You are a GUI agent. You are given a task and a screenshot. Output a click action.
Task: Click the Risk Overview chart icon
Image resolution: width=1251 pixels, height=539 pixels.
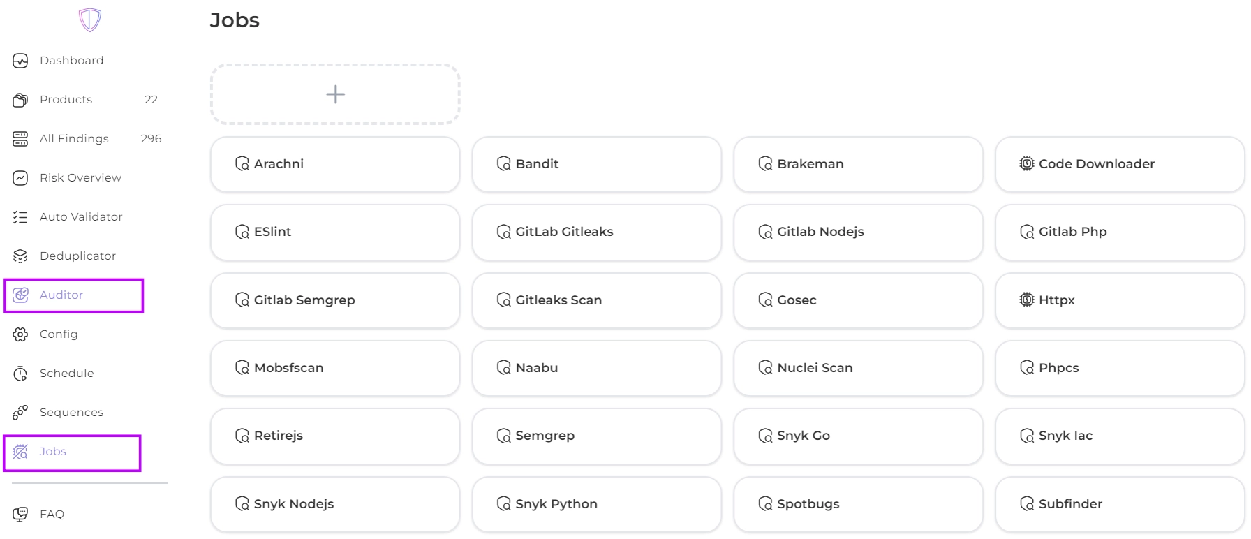[20, 178]
